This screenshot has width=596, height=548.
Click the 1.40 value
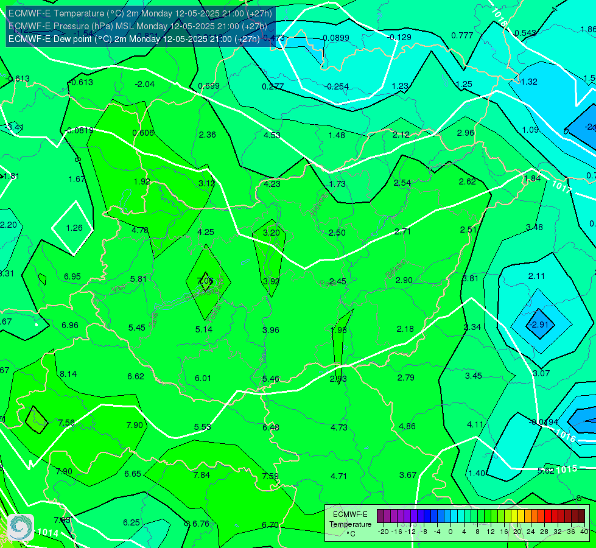[x=477, y=473]
